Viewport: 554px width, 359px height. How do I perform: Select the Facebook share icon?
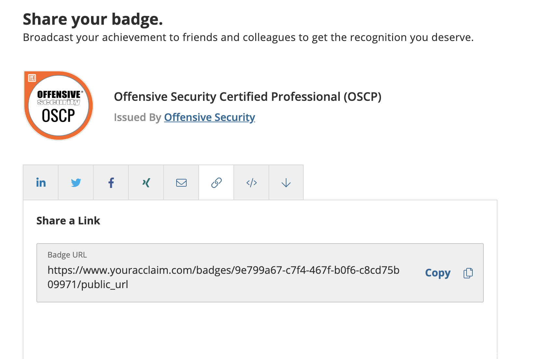tap(111, 182)
